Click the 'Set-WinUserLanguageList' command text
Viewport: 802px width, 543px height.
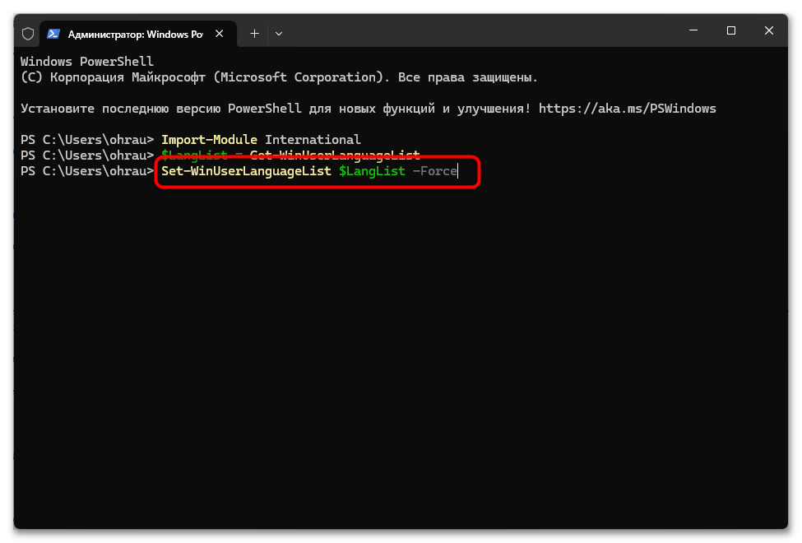click(246, 171)
